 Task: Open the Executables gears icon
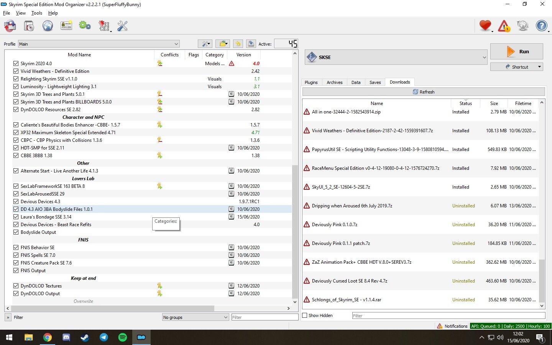85,26
